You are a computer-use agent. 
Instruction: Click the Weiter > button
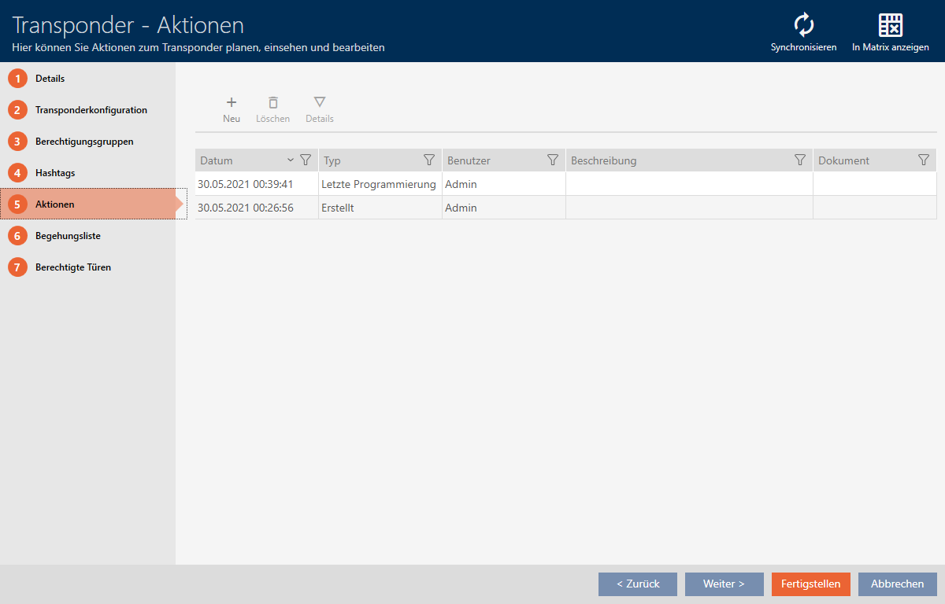(x=724, y=584)
